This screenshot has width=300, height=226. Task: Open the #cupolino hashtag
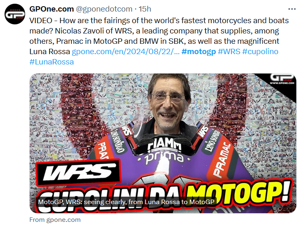tap(260, 52)
